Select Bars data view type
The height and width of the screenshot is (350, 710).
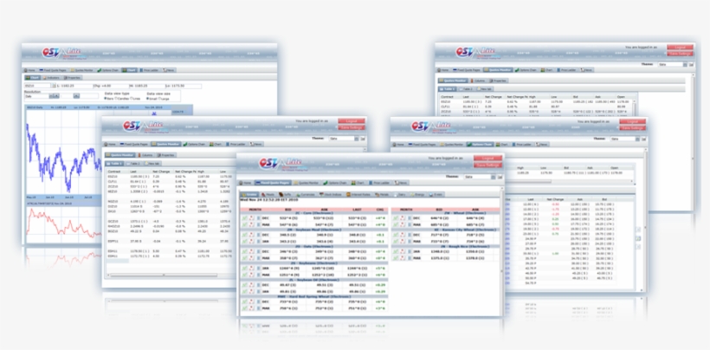click(x=106, y=99)
